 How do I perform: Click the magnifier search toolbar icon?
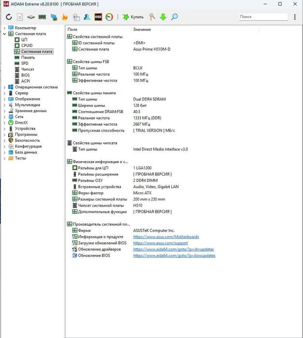(x=174, y=17)
